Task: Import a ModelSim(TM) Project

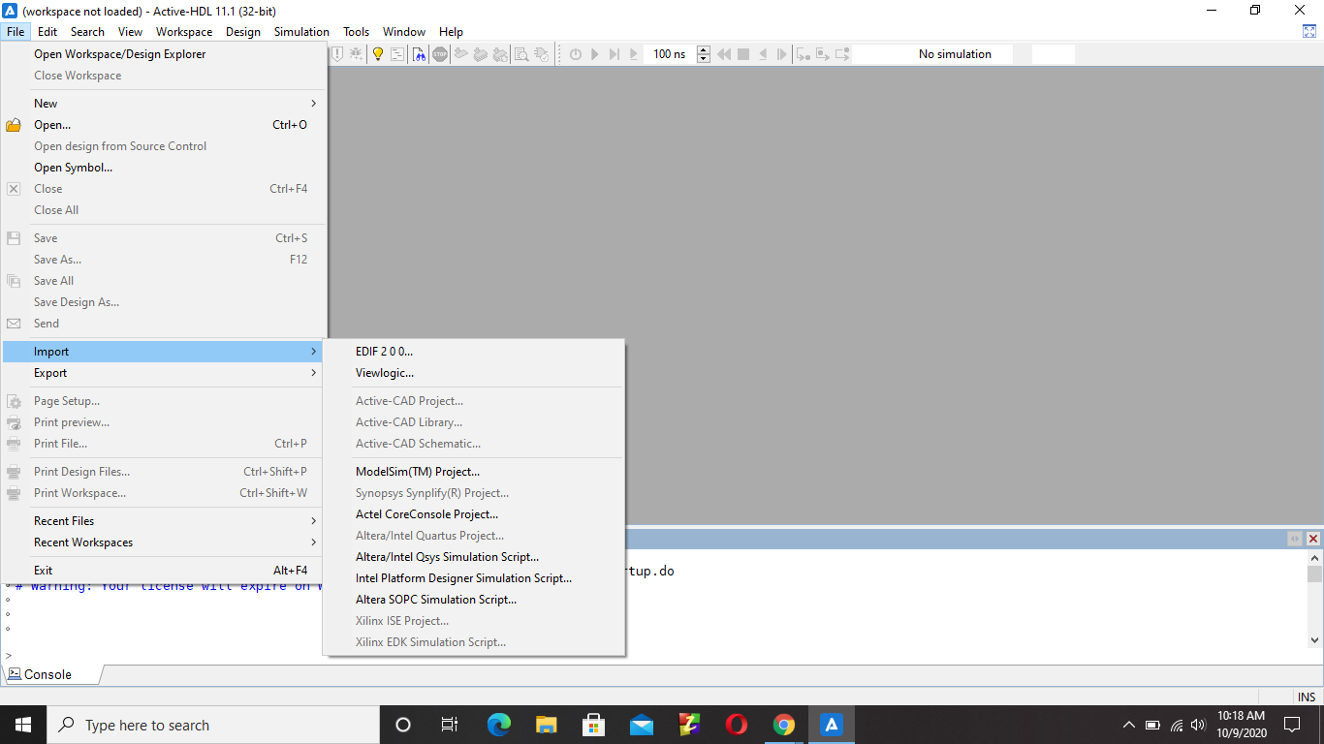Action: [474, 472]
